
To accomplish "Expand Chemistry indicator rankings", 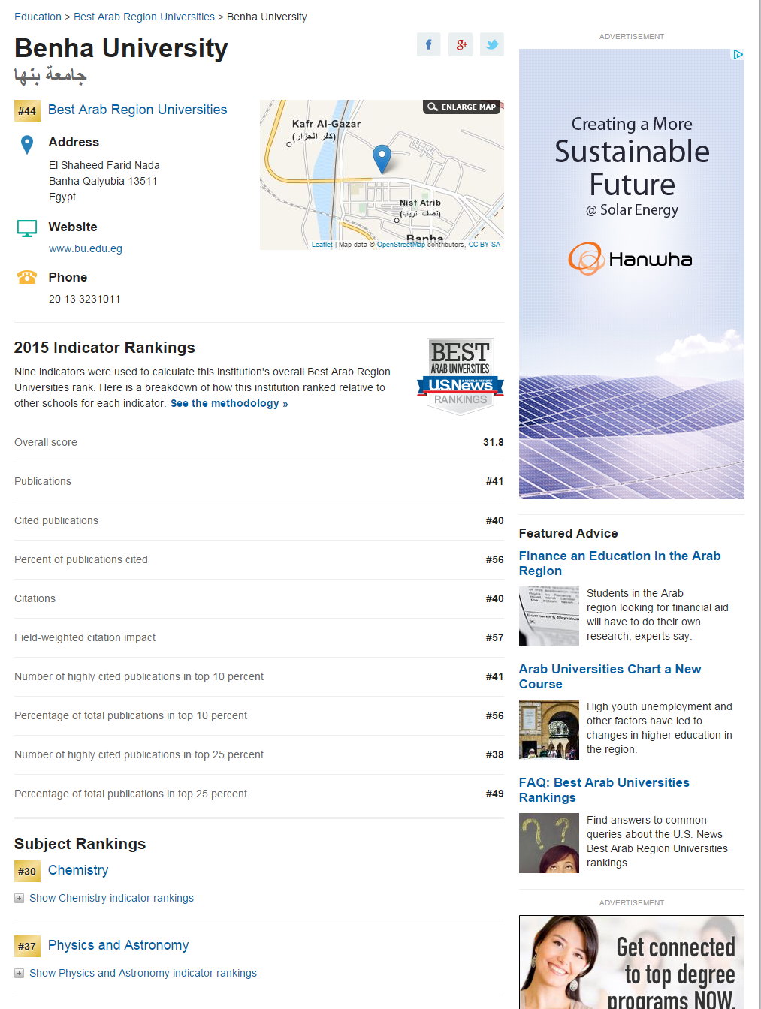I will pos(110,898).
